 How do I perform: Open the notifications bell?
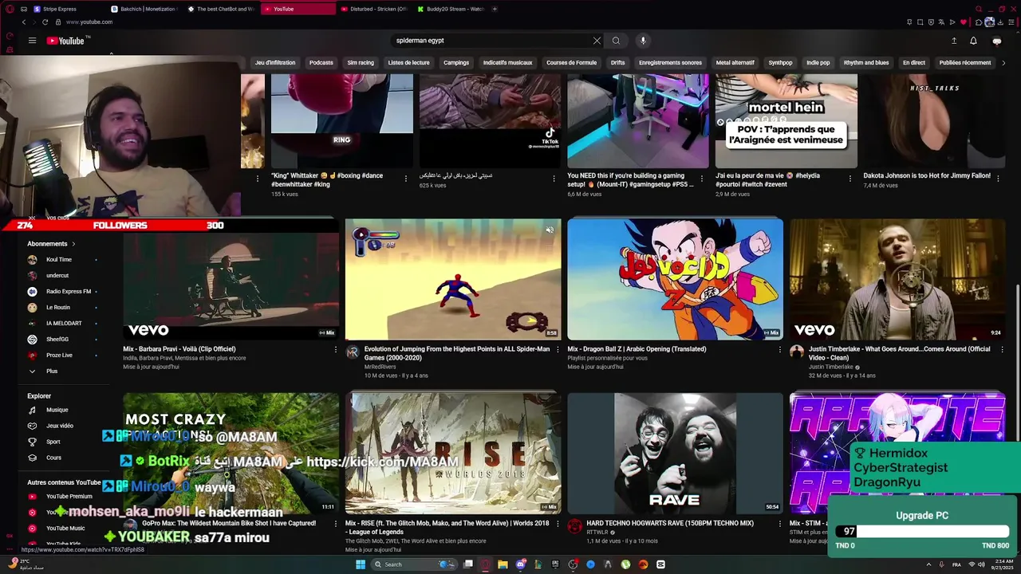pos(973,41)
